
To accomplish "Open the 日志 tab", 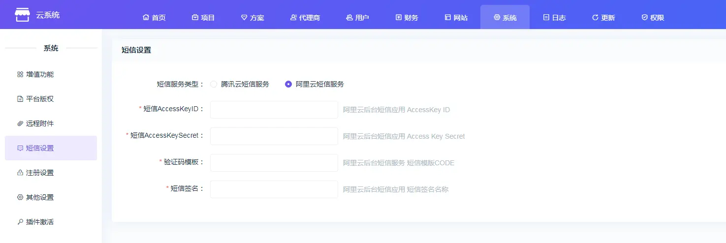I will (x=555, y=17).
